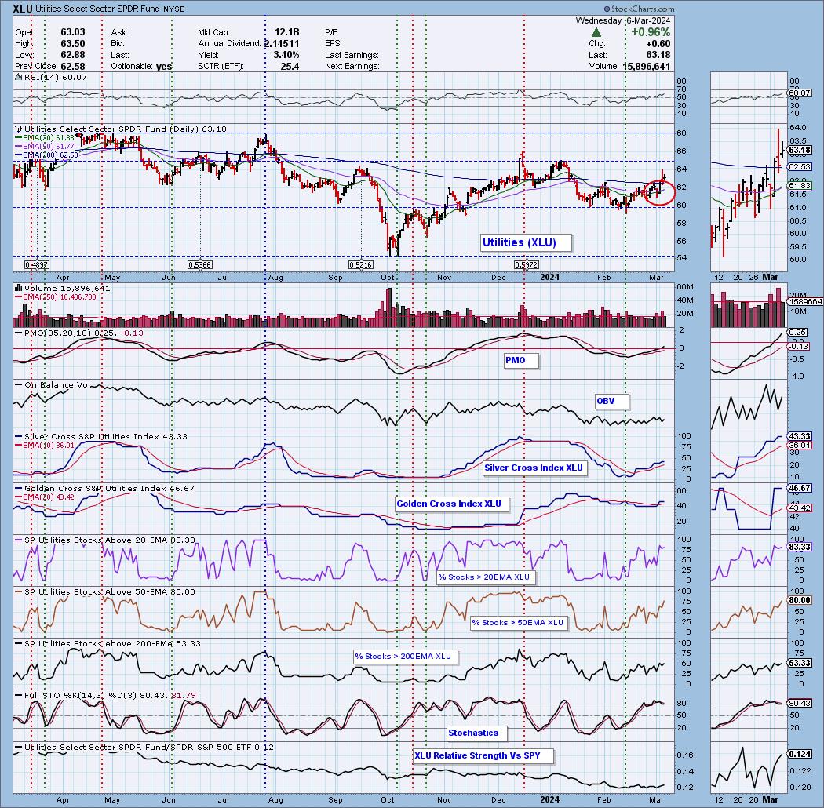Click the % Stocks > 200EMA XLU annotation

[406, 656]
